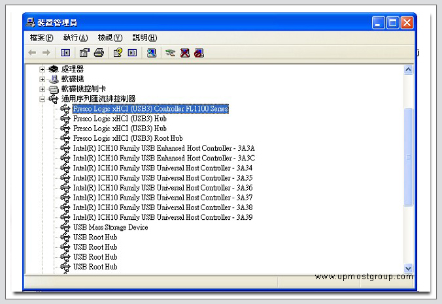Open the 檢視(V) menu
Viewport: 442px width, 304px height.
pos(110,37)
